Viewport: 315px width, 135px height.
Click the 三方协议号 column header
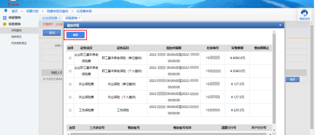coord(97,128)
